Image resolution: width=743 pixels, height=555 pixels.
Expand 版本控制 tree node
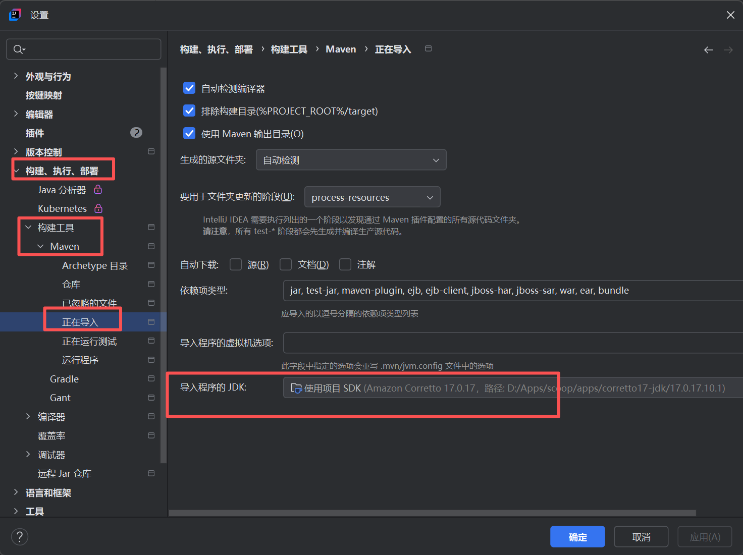(16, 151)
